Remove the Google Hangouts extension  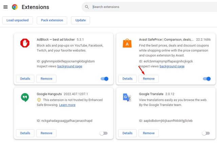pyautogui.click(x=46, y=133)
